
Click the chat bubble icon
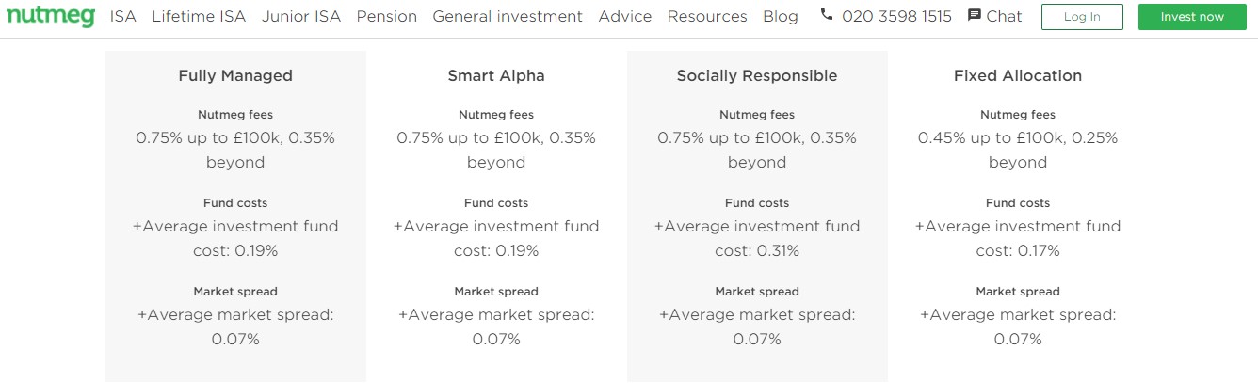coord(975,16)
